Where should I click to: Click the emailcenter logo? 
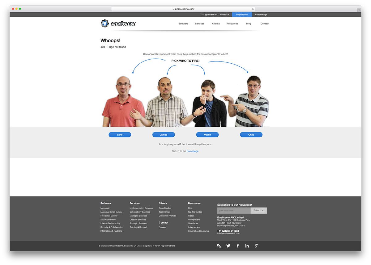(118, 23)
